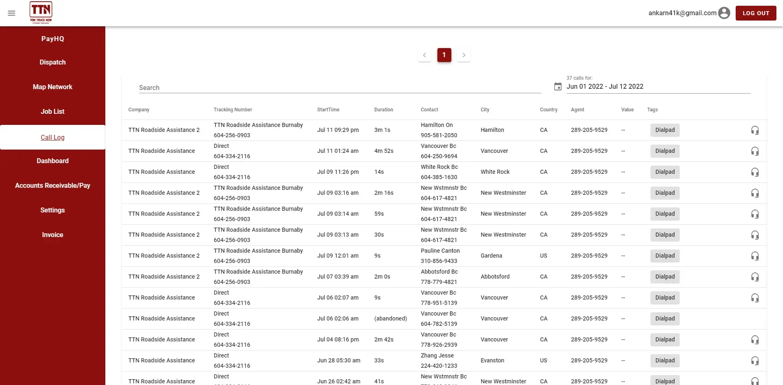Play recording for Abbotsford call
The image size is (783, 385).
click(x=755, y=277)
